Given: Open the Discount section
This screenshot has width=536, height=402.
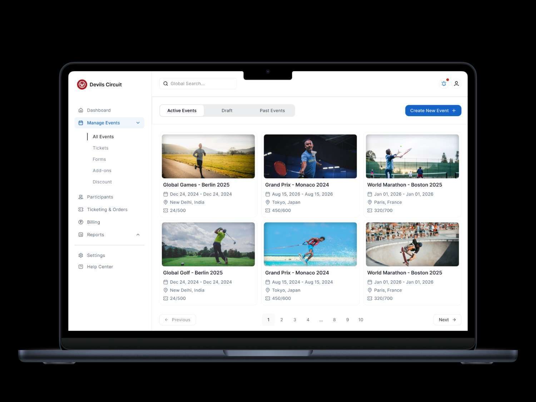Looking at the screenshot, I should [102, 182].
